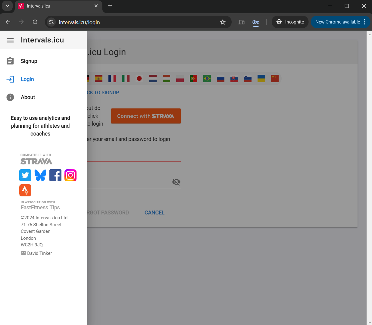Open the FastFitness.Tips link
Screen dimensions: 372x325
coord(40,208)
